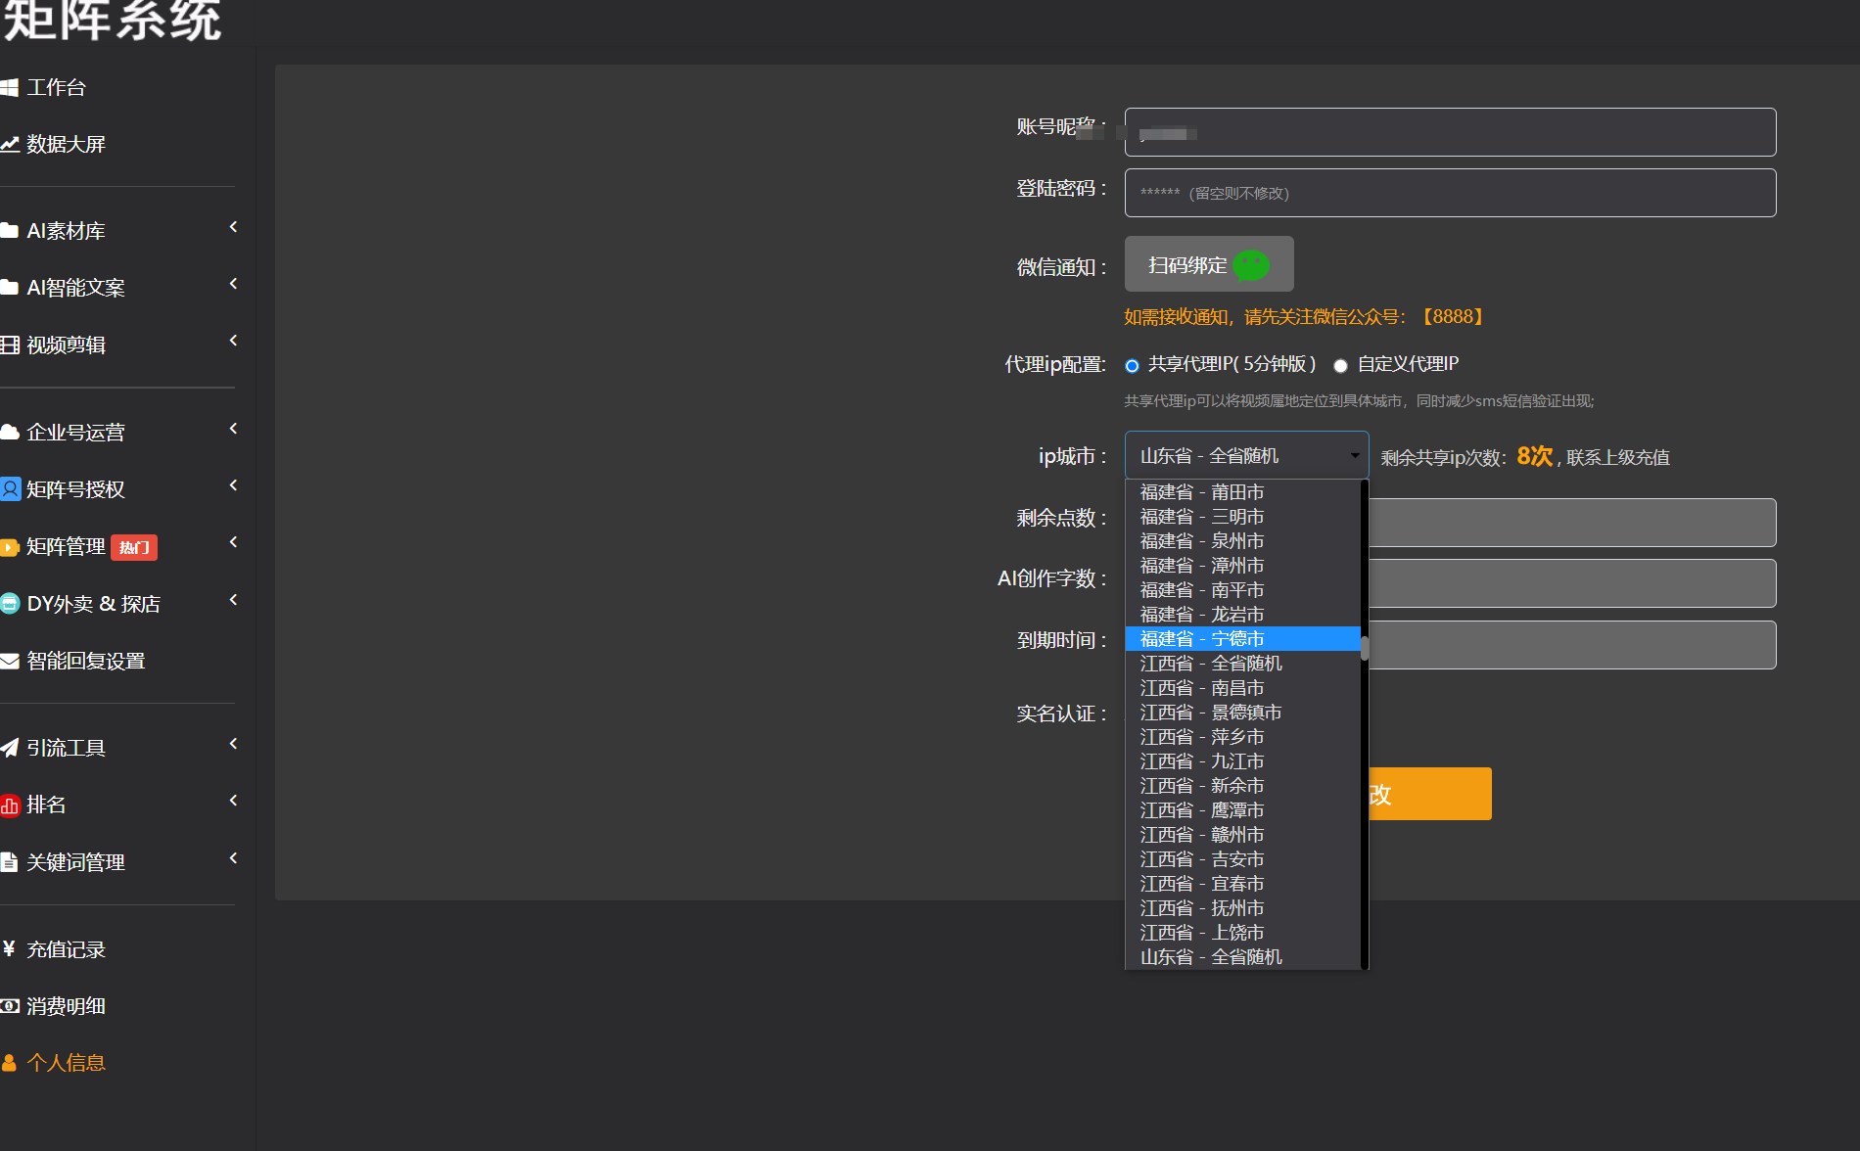Choose 江西省 - 全省随机 option

[x=1242, y=664]
